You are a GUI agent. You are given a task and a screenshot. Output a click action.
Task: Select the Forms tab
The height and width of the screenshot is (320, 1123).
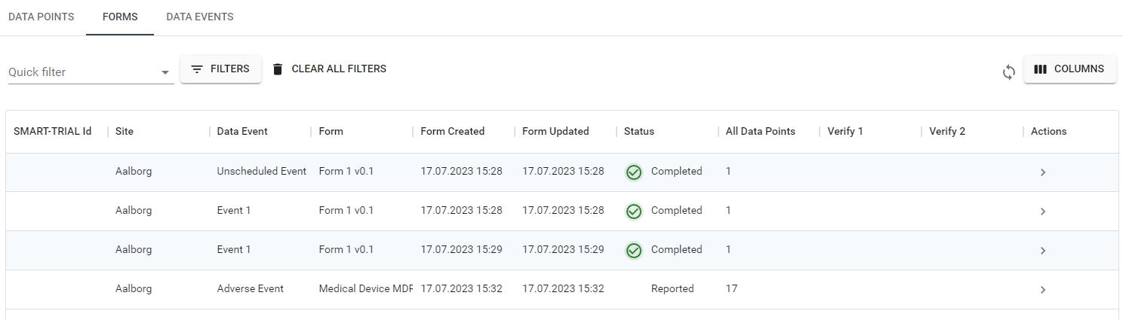[120, 17]
